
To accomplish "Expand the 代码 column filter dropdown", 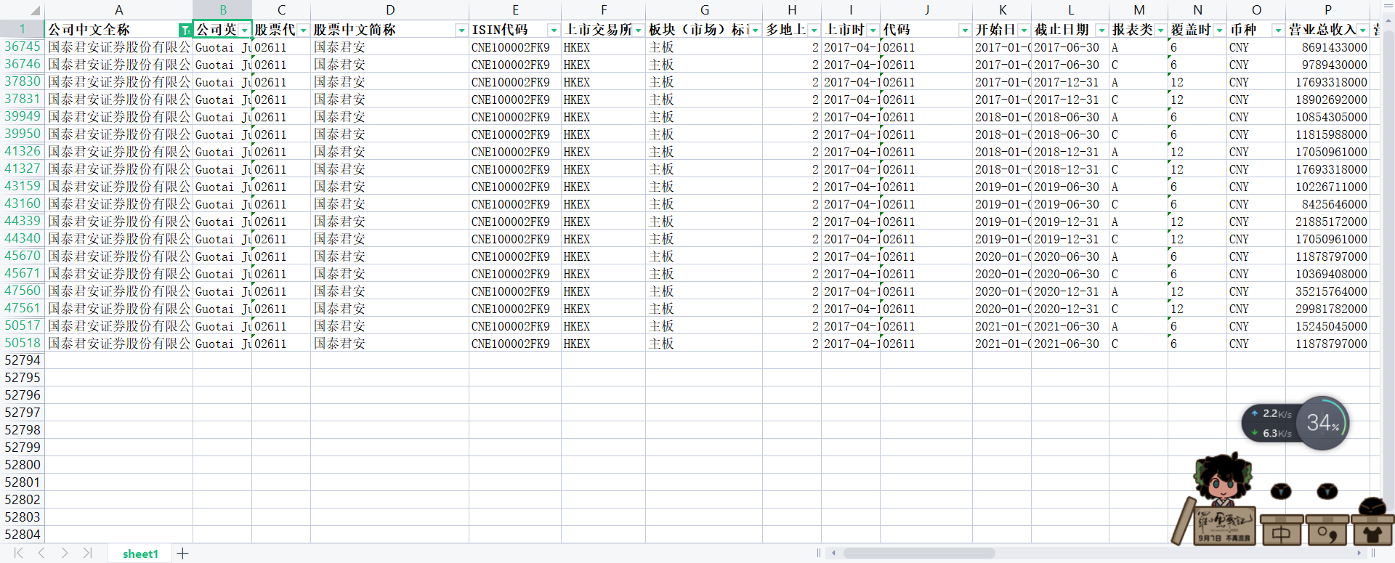I will click(x=965, y=30).
